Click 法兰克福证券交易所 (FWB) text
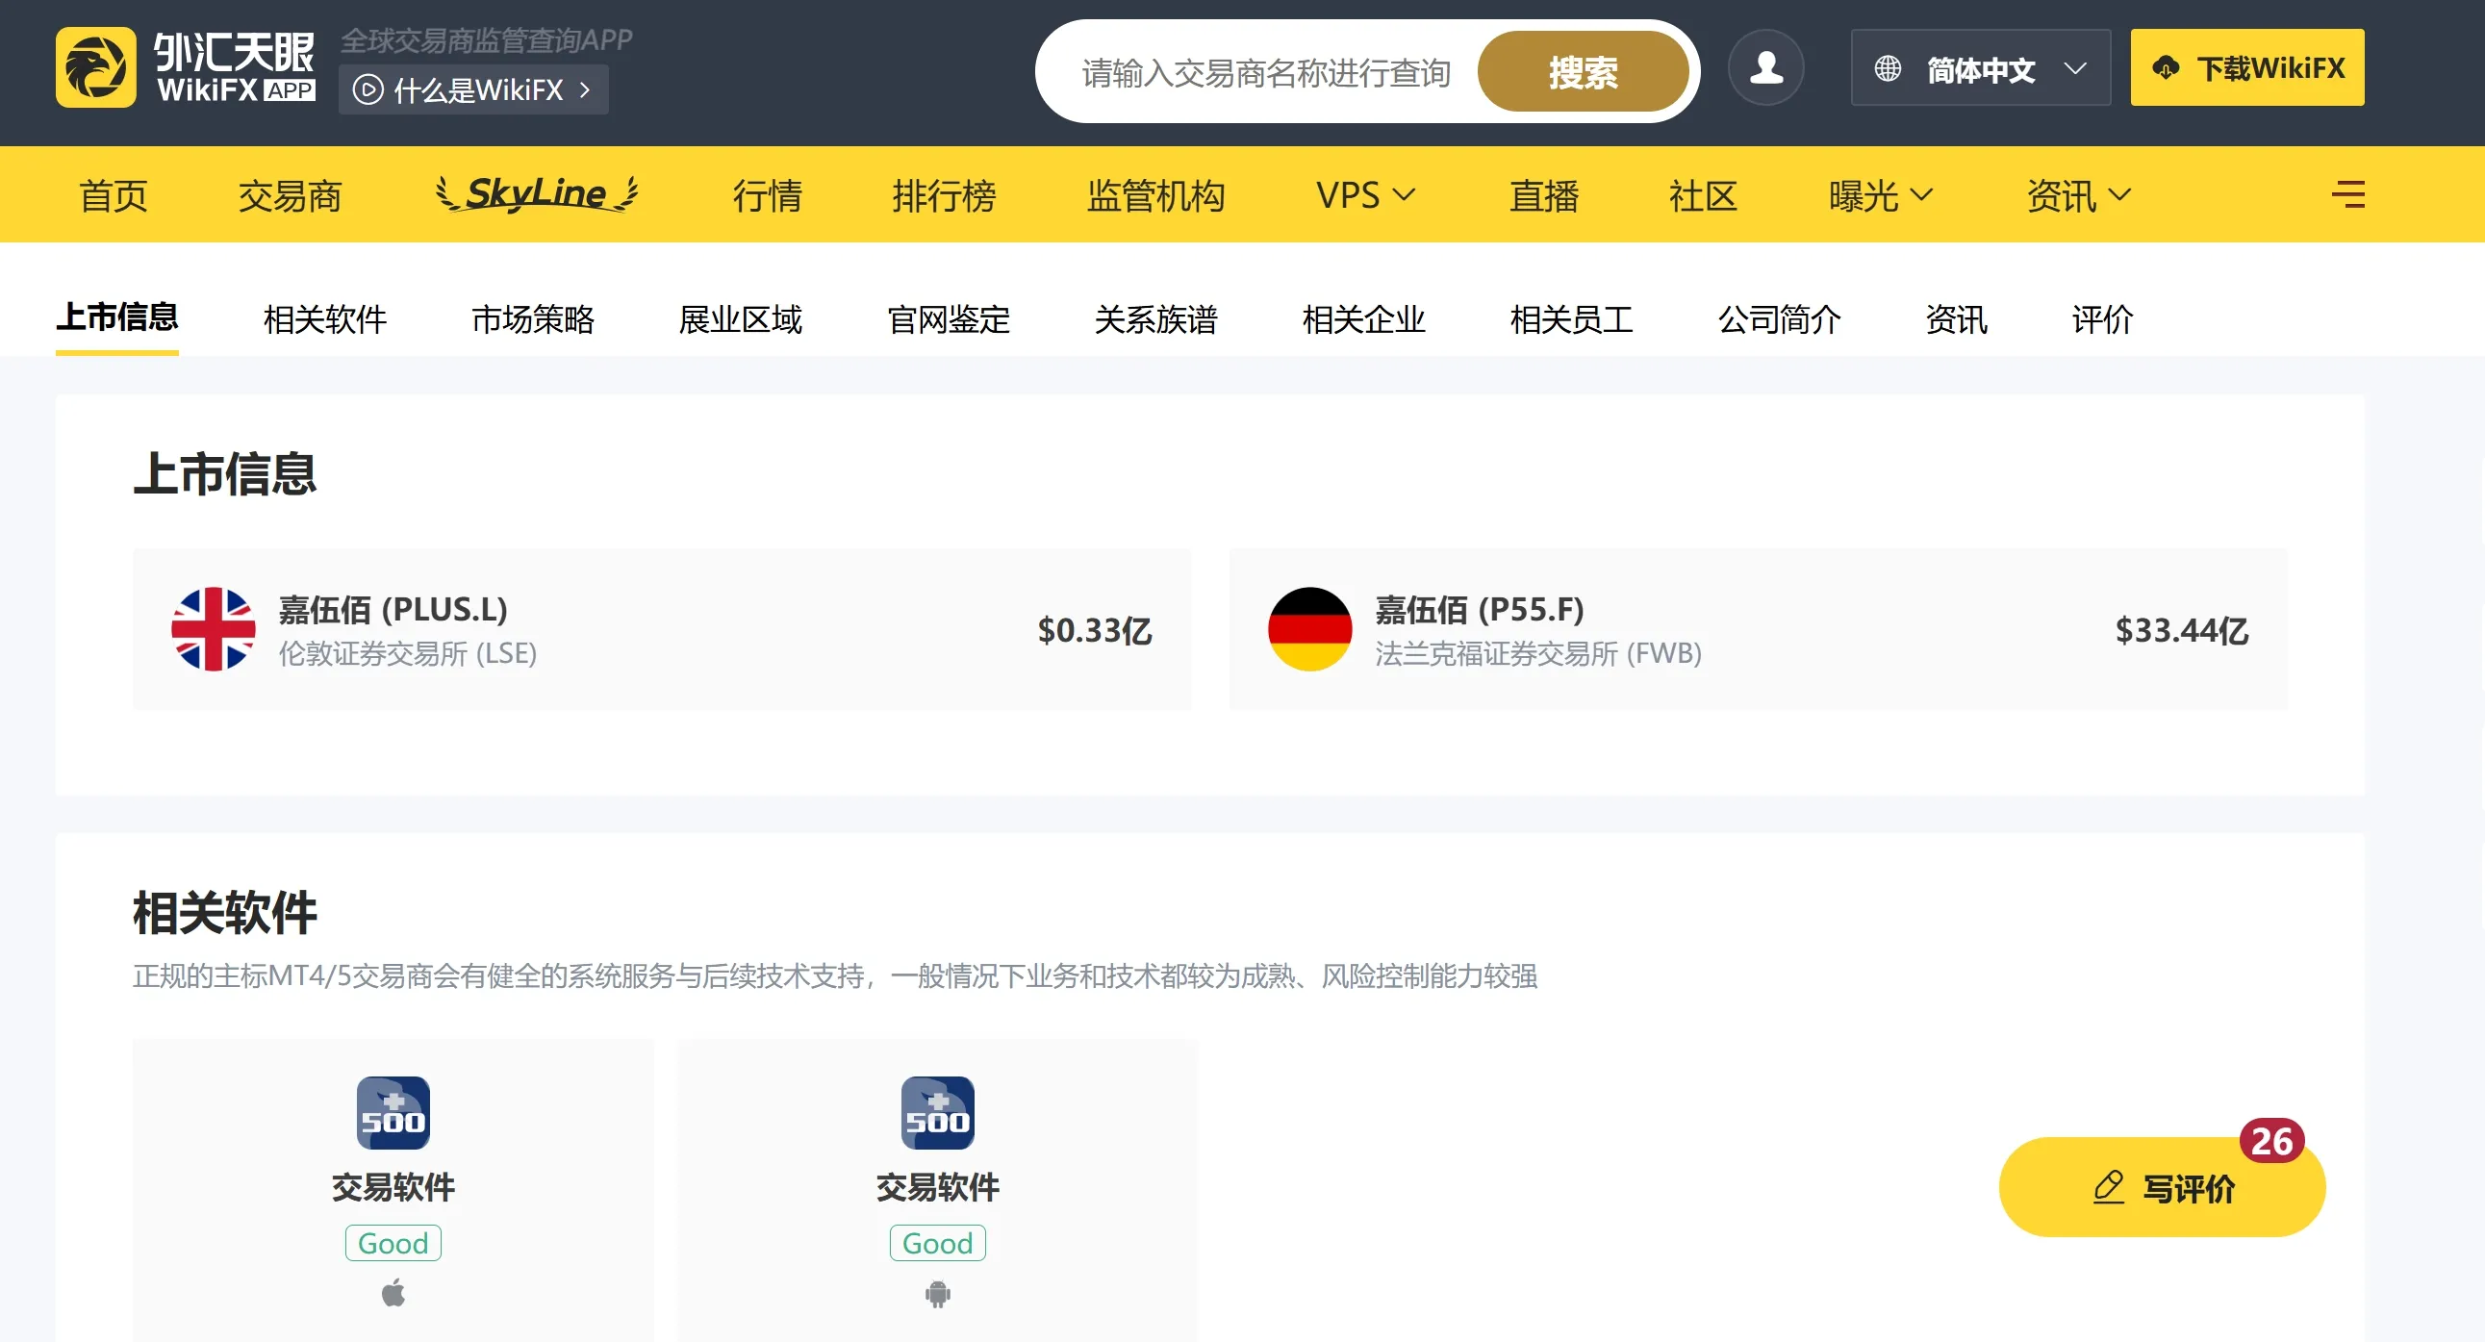The height and width of the screenshot is (1342, 2485). click(1537, 653)
